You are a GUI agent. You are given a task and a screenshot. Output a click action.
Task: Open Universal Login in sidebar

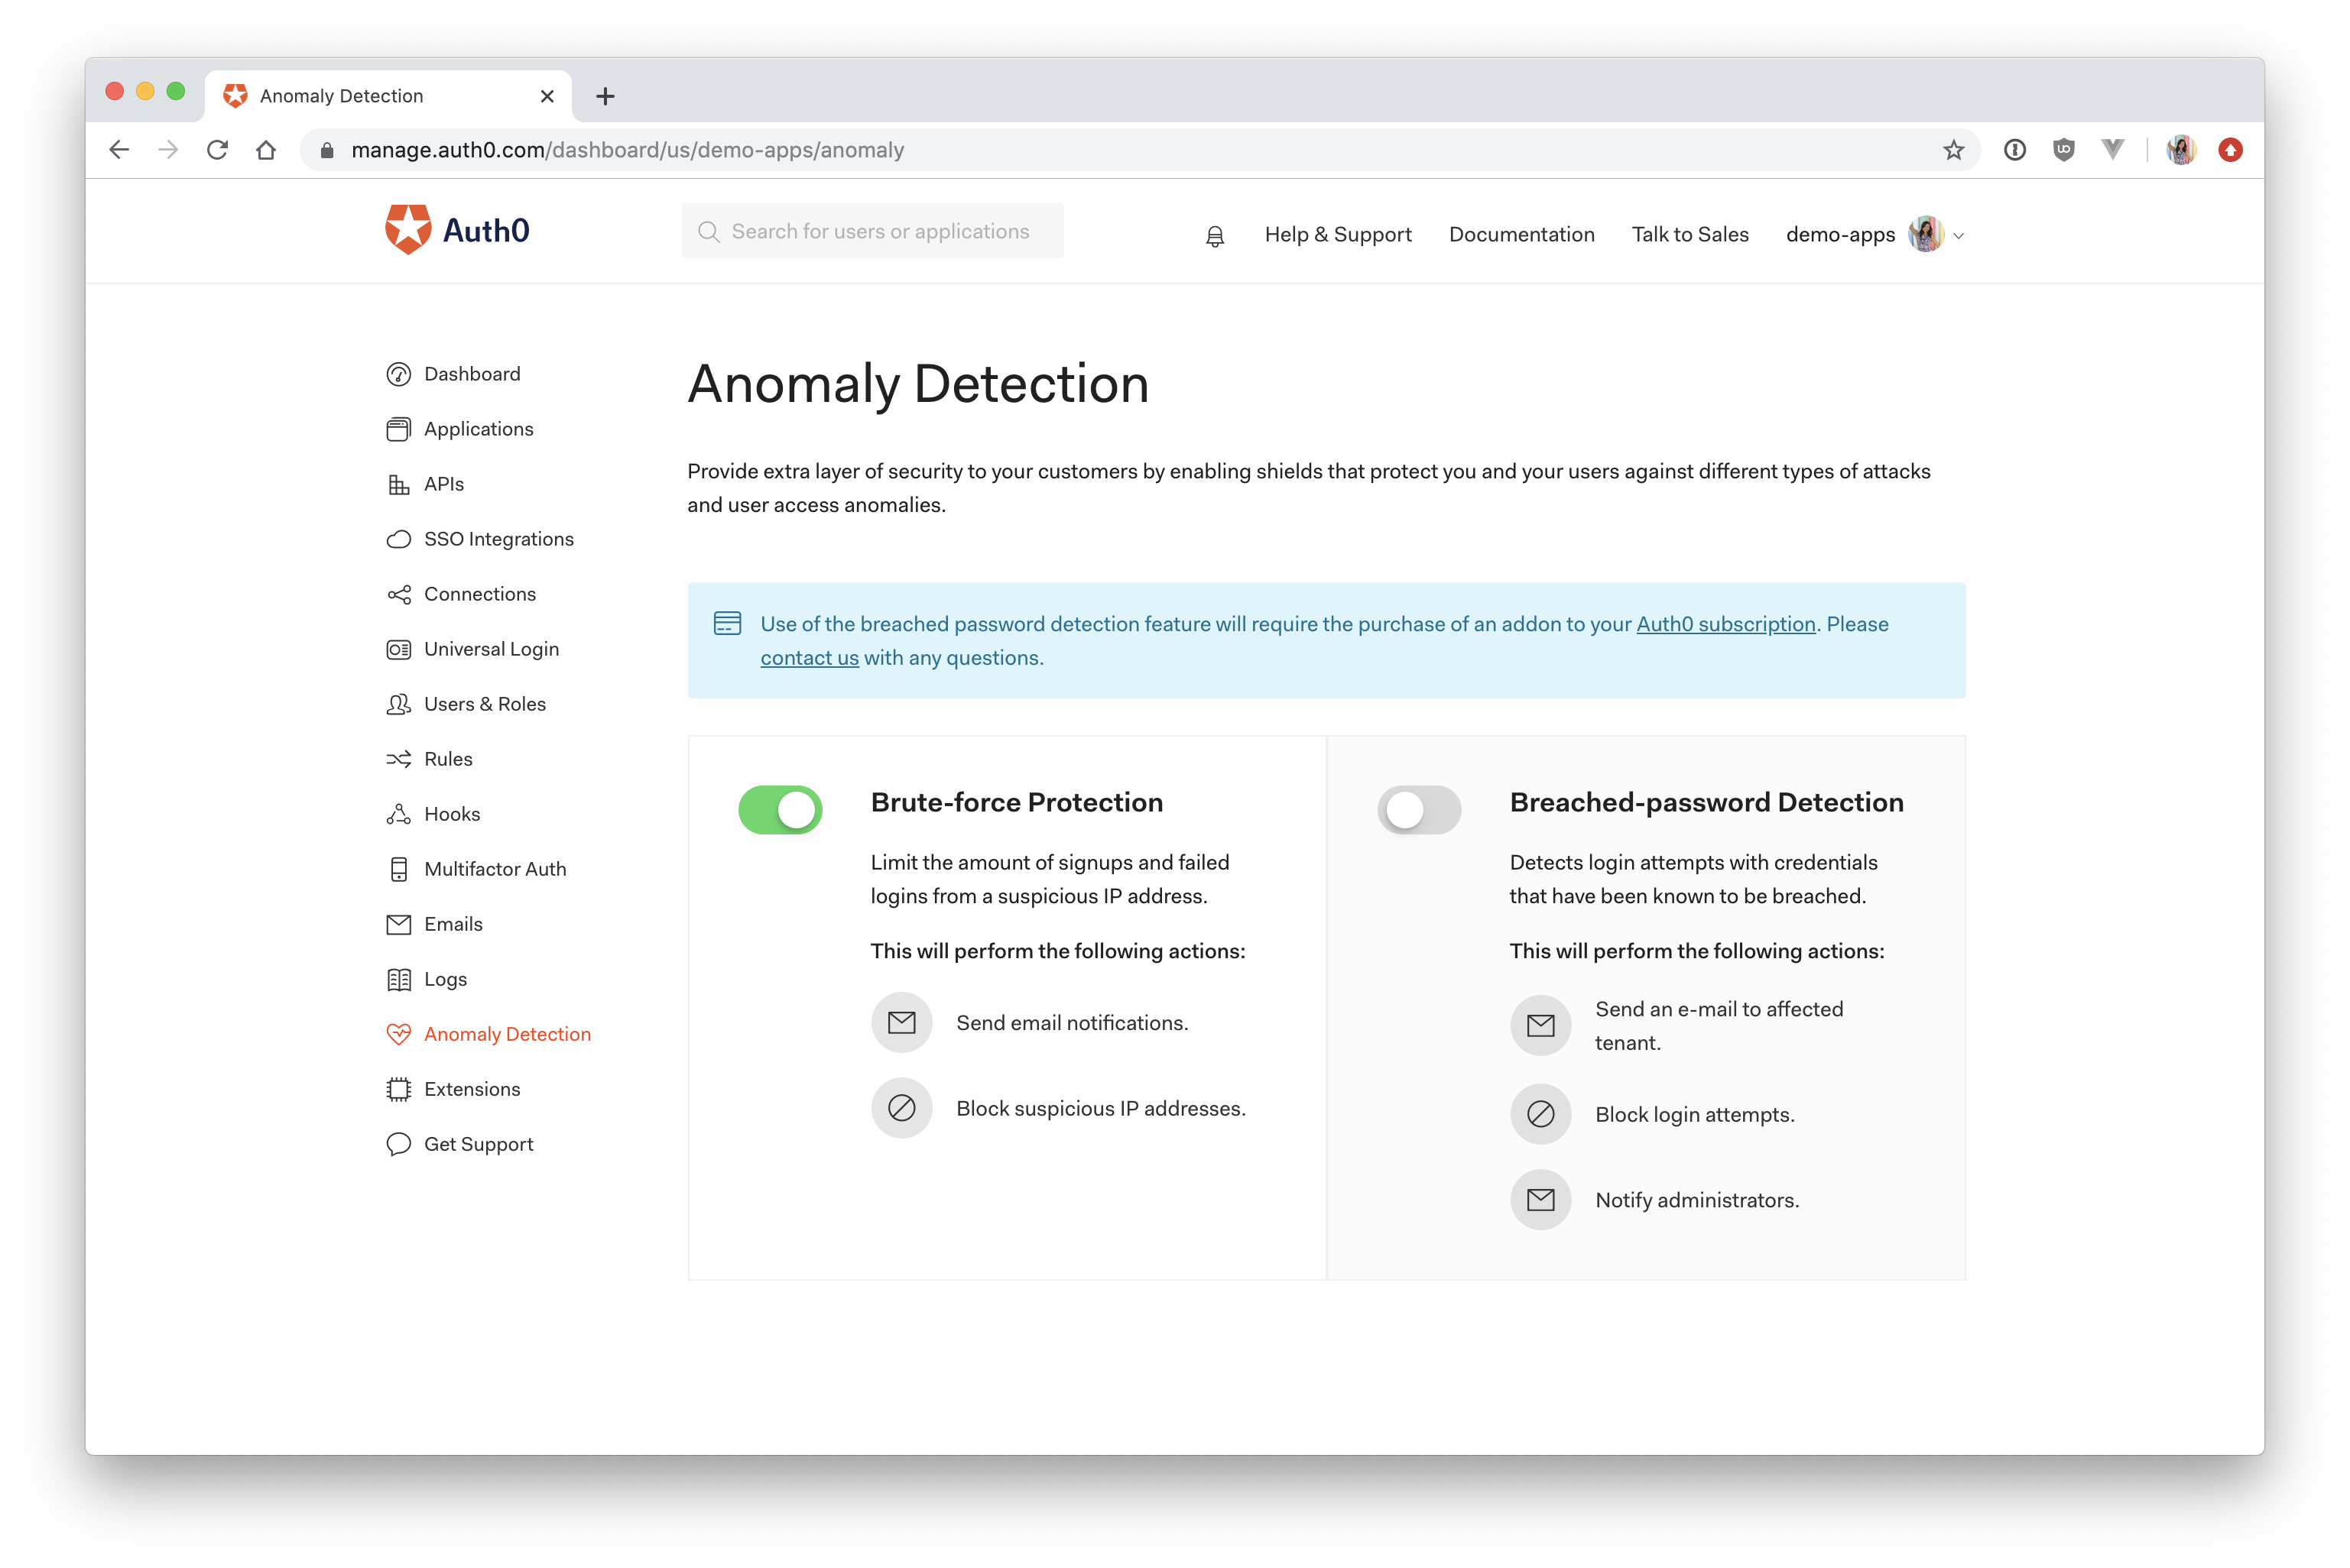[490, 649]
